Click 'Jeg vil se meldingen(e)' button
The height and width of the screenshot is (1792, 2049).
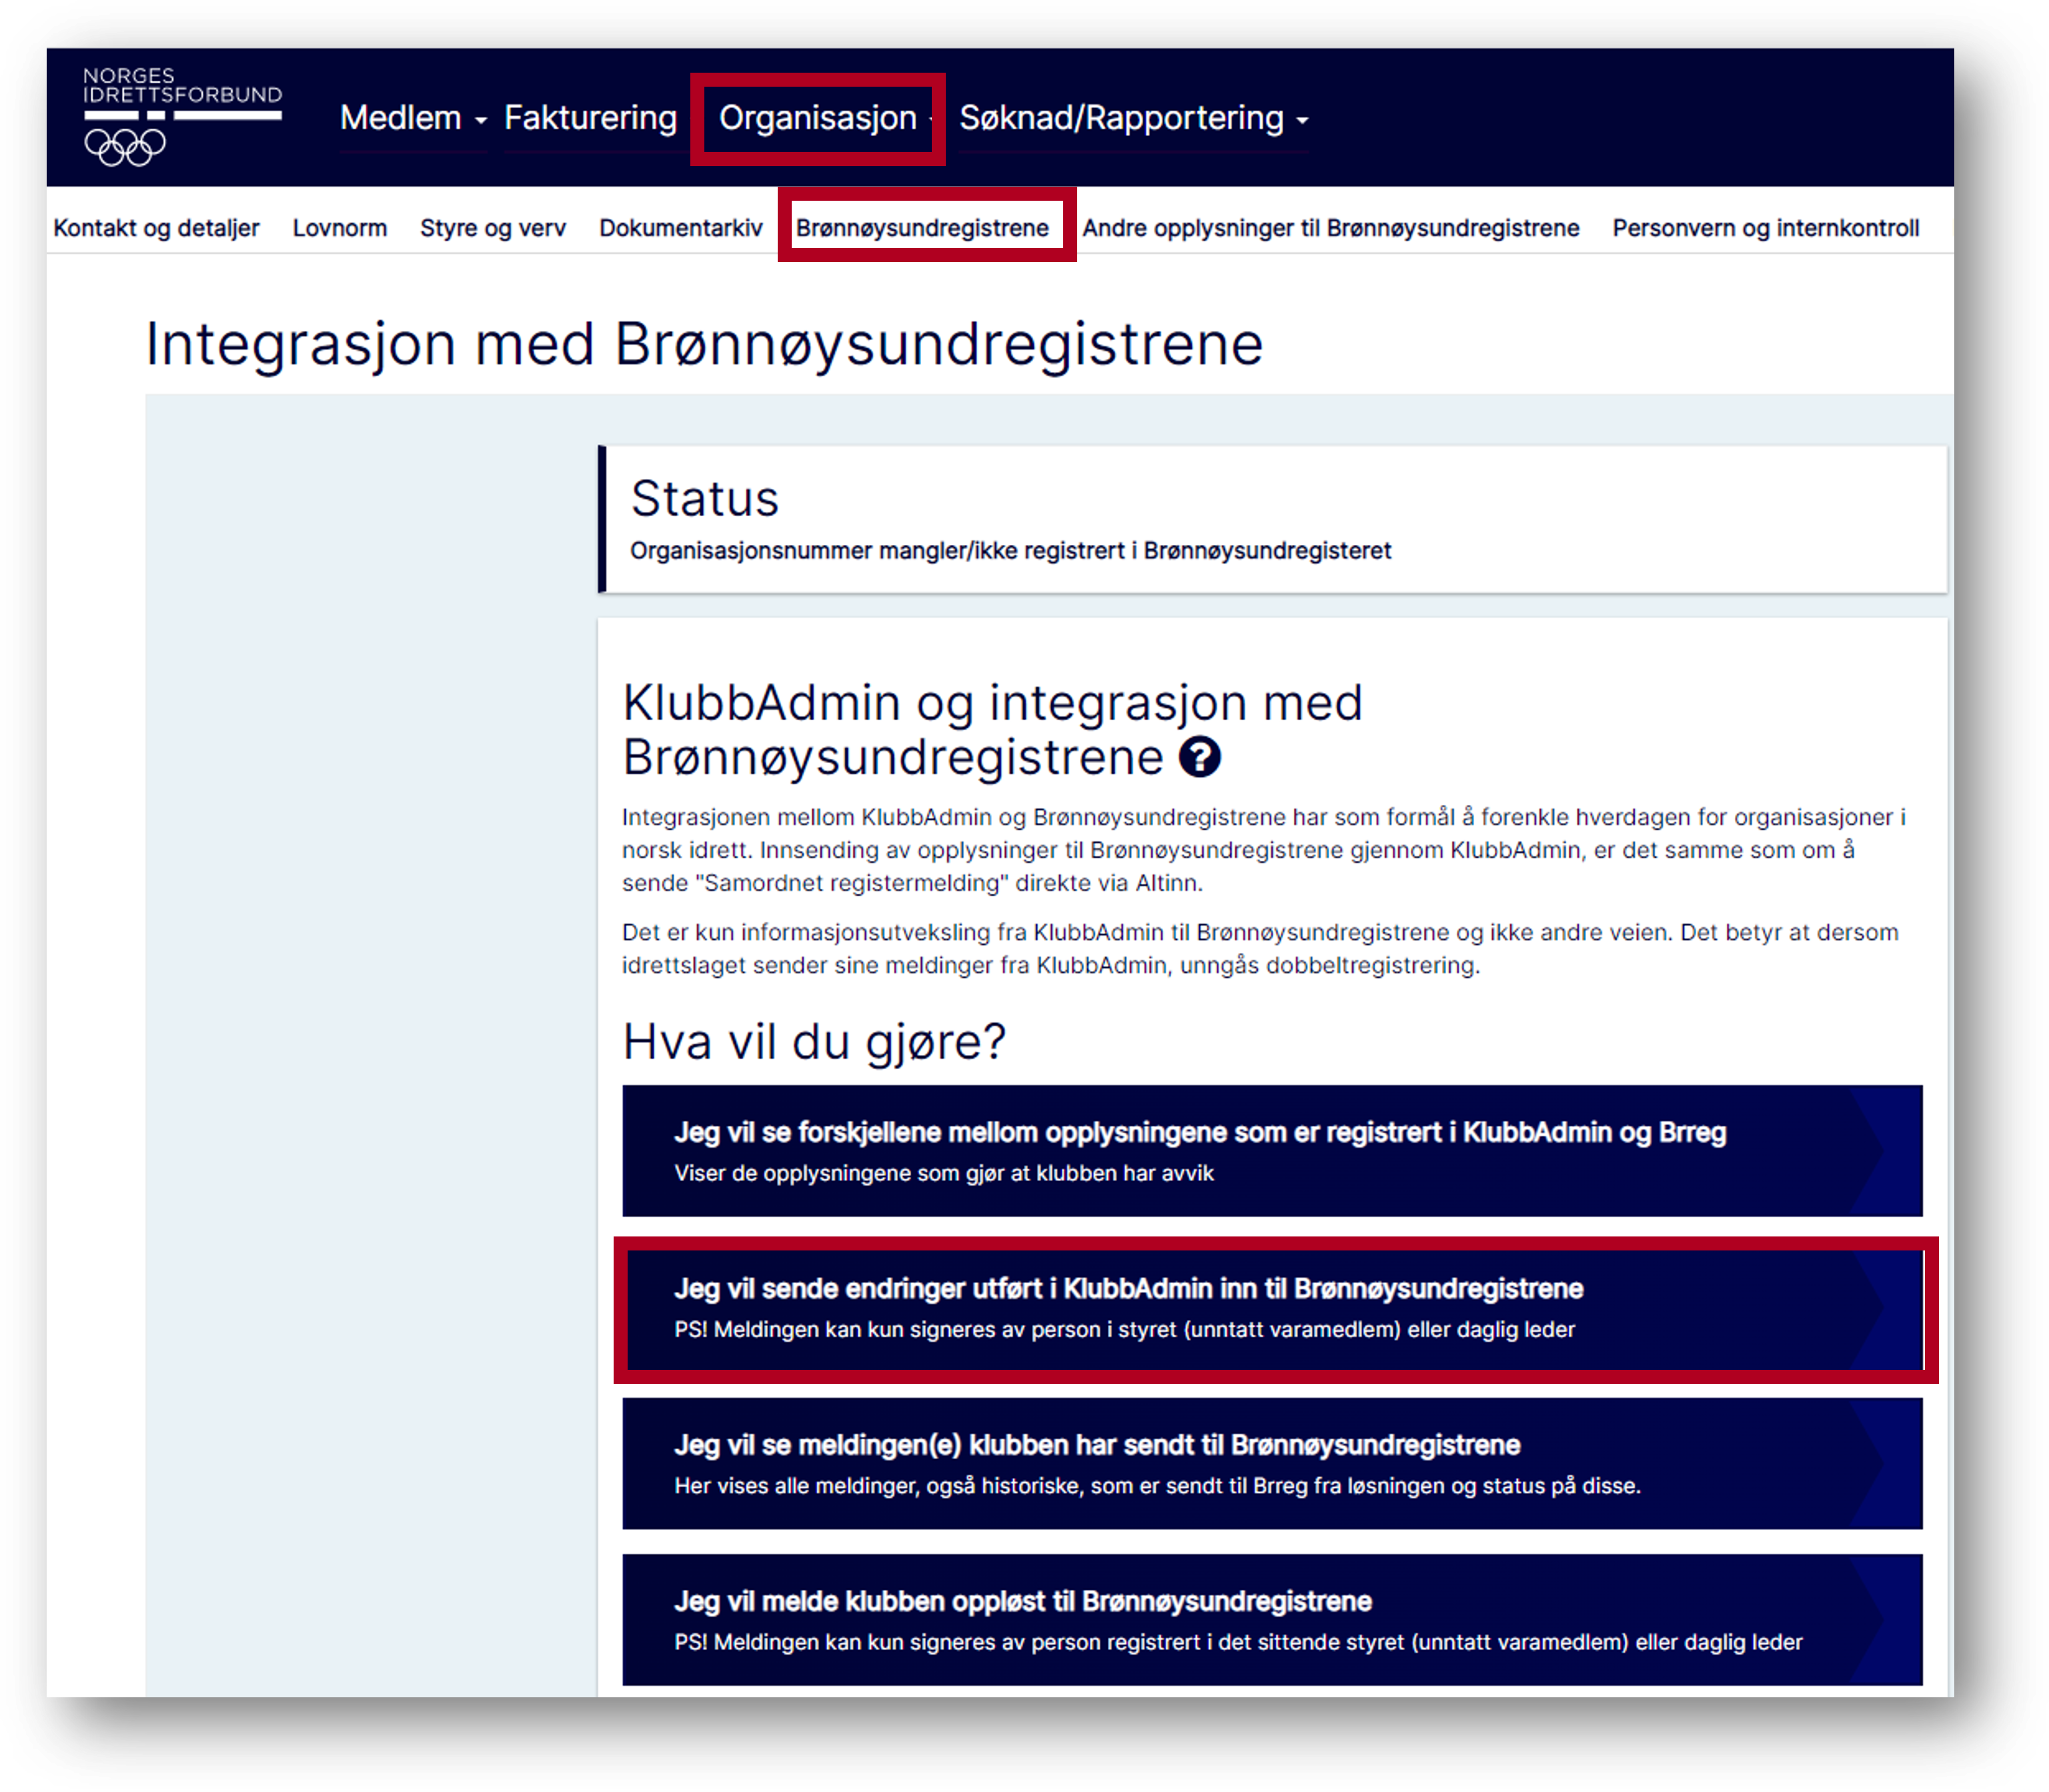1271,1464
